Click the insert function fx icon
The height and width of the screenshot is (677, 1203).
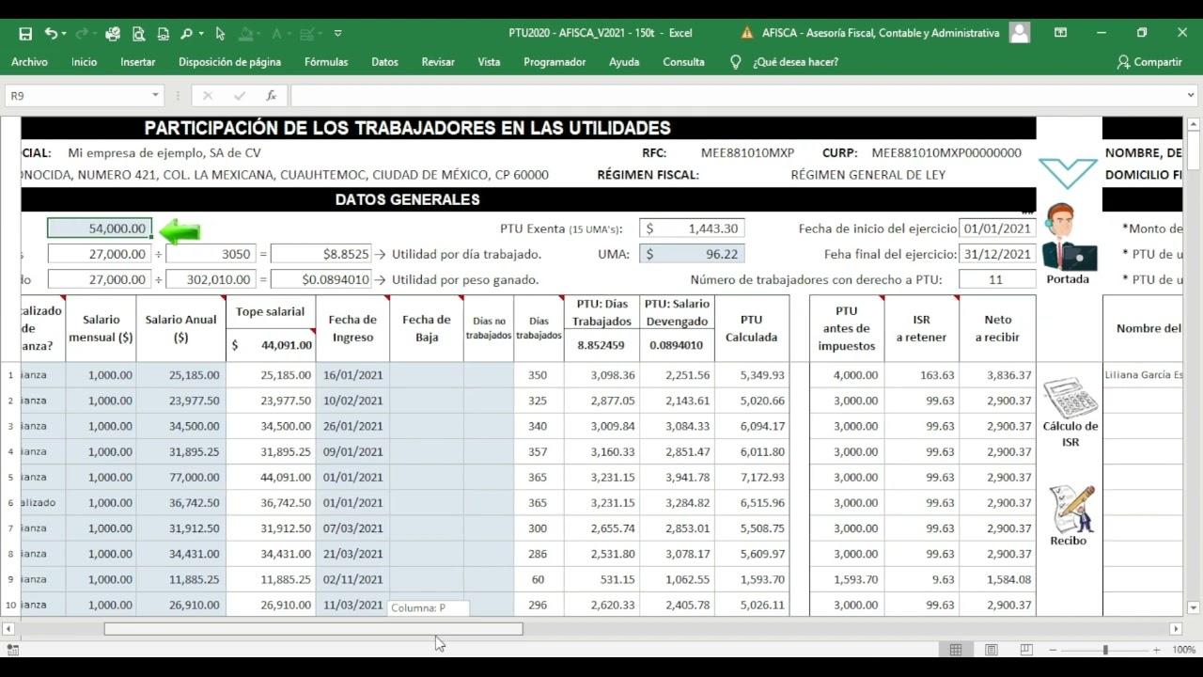[271, 95]
